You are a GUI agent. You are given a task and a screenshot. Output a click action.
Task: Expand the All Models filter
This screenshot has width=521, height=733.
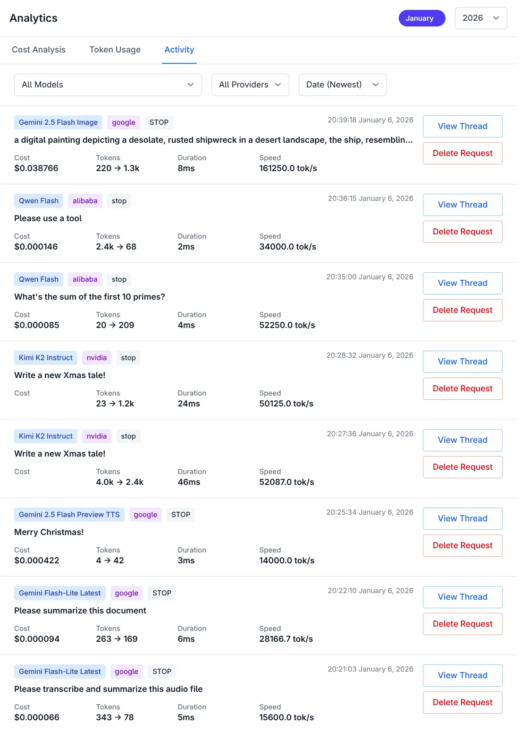pos(108,85)
